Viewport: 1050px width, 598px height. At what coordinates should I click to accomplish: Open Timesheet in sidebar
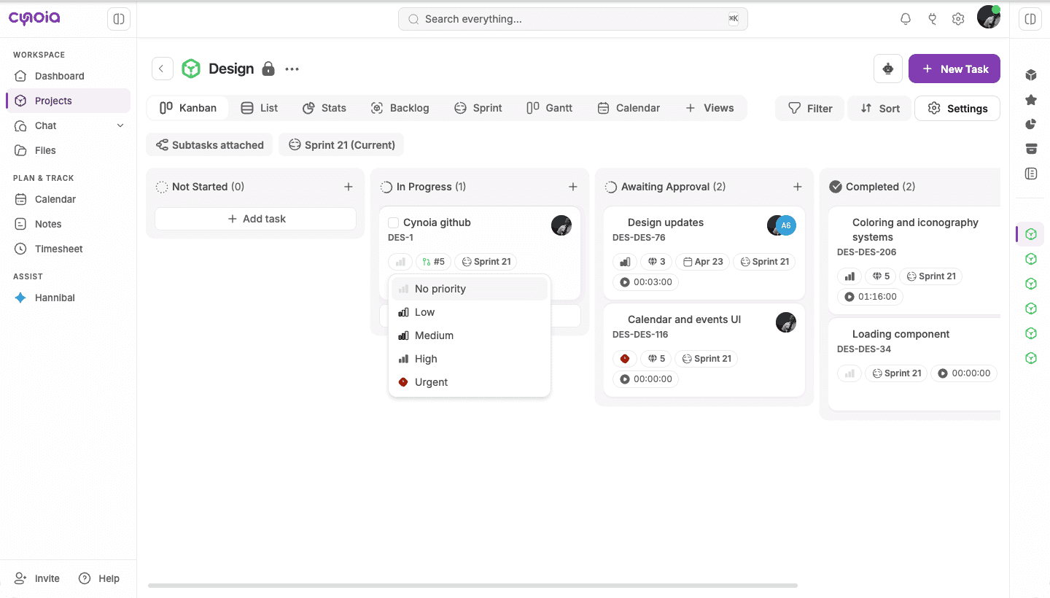[x=68, y=249]
